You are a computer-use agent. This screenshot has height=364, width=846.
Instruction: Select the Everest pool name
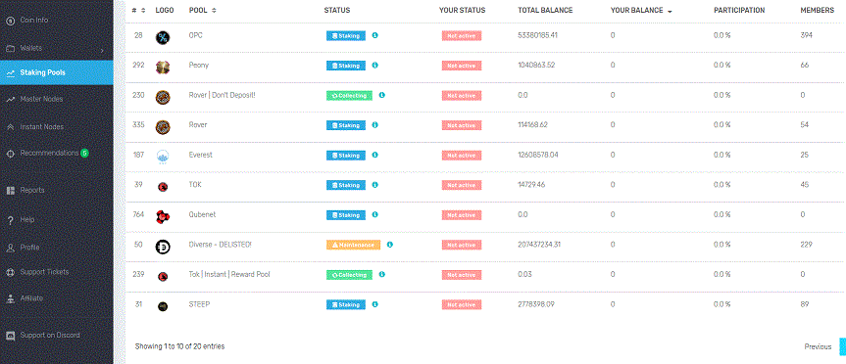pyautogui.click(x=201, y=155)
